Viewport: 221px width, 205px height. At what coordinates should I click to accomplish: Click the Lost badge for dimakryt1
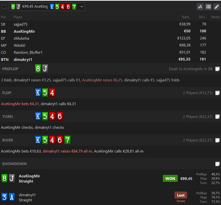point(181,195)
